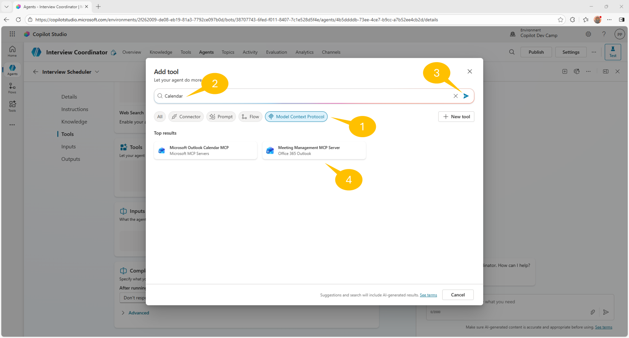The height and width of the screenshot is (338, 629).
Task: Submit the Calendar search with send arrow
Action: 466,96
